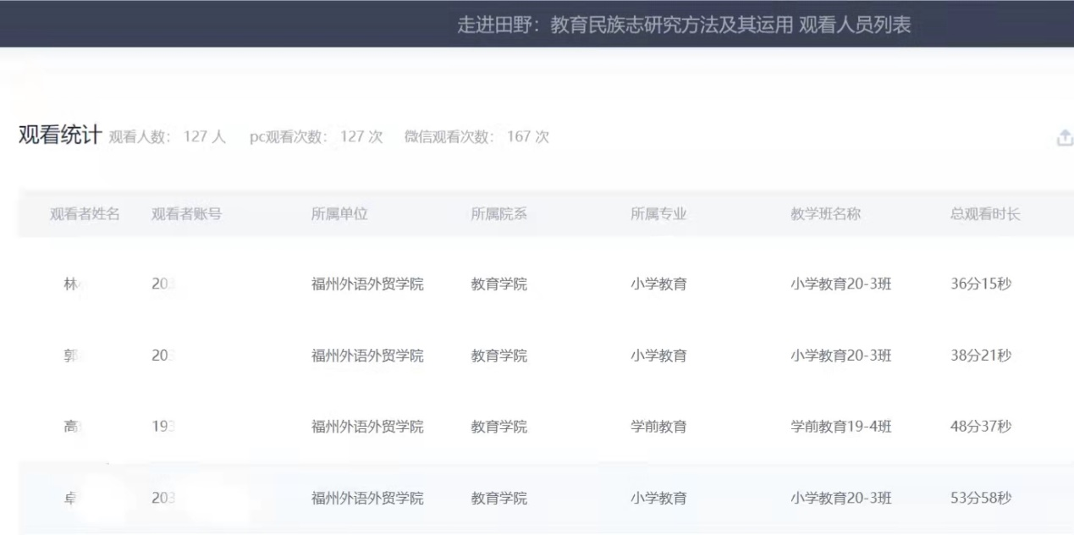Click the viewer name starting with 高
The image size is (1074, 535).
[x=72, y=427]
